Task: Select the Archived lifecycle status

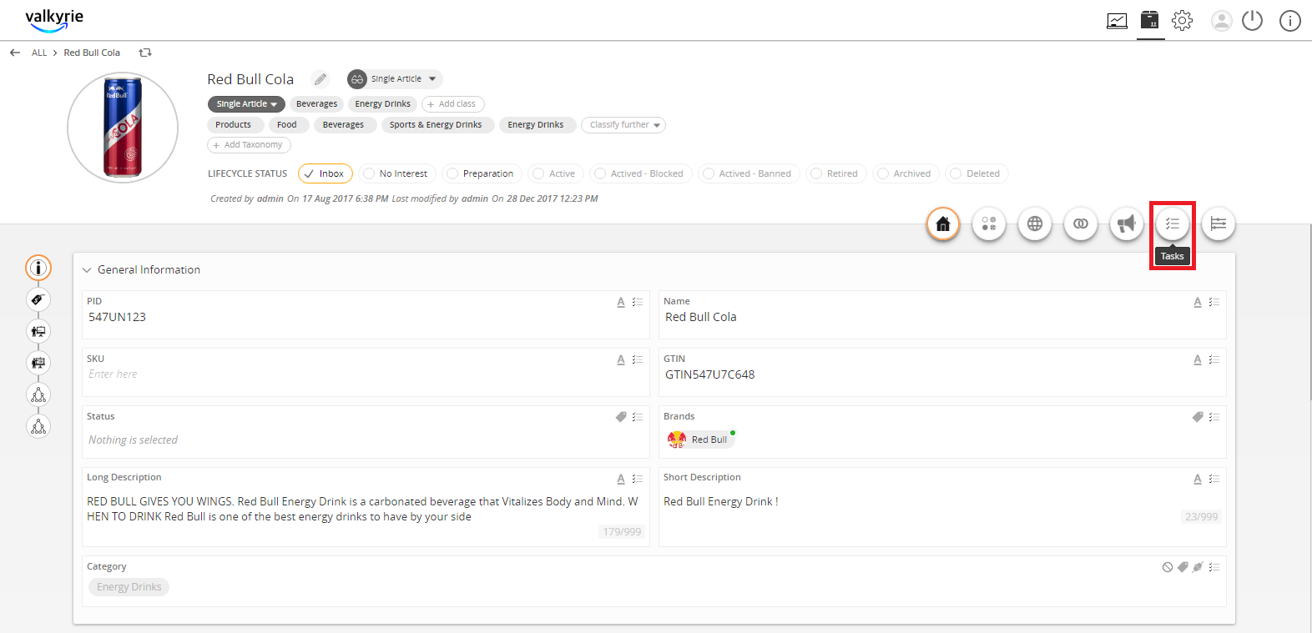Action: click(906, 173)
